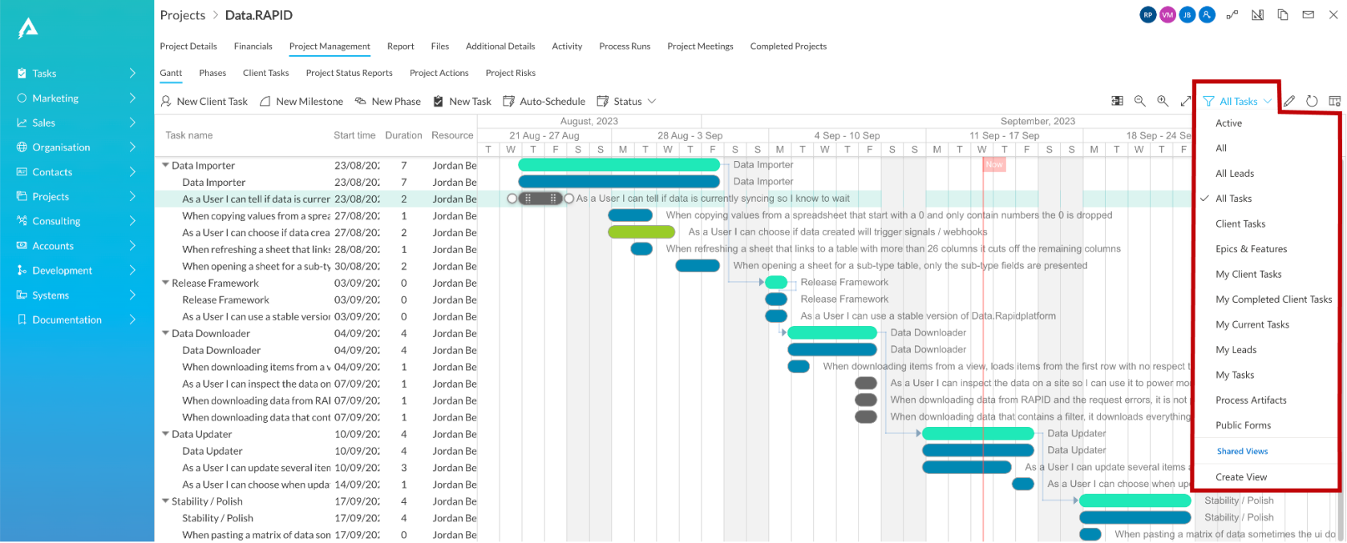Image resolution: width=1347 pixels, height=543 pixels.
Task: Click the JB user avatar
Action: (1187, 14)
